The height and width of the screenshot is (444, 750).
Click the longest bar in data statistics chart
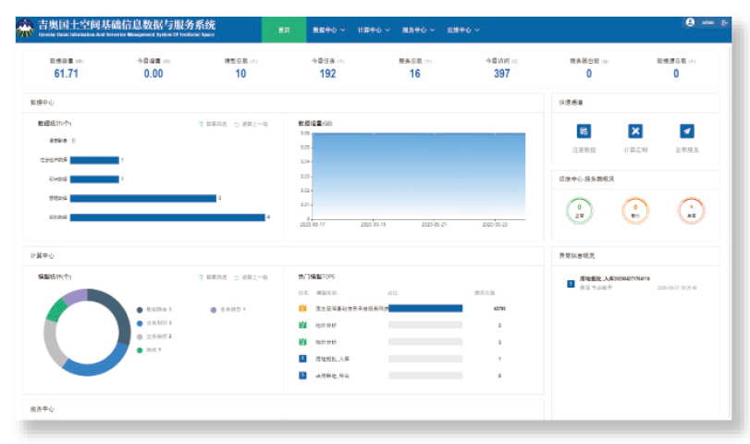coord(167,217)
